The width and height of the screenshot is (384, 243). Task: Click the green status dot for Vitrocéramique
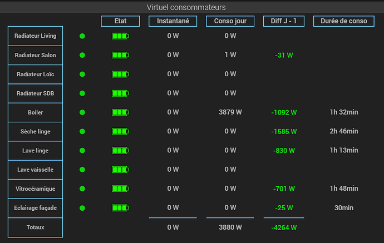coord(82,189)
